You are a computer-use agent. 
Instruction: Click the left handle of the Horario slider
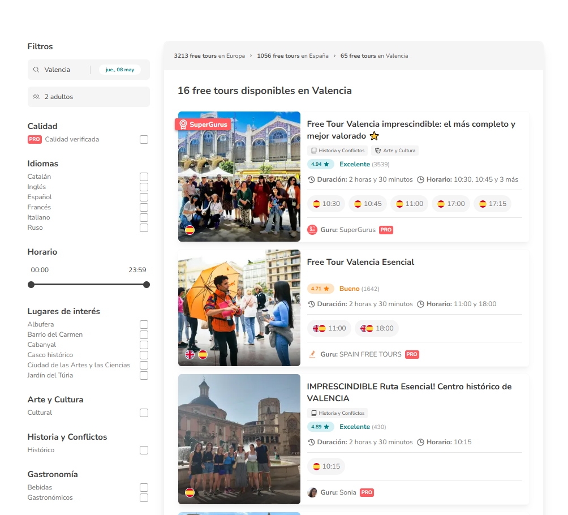pyautogui.click(x=31, y=285)
